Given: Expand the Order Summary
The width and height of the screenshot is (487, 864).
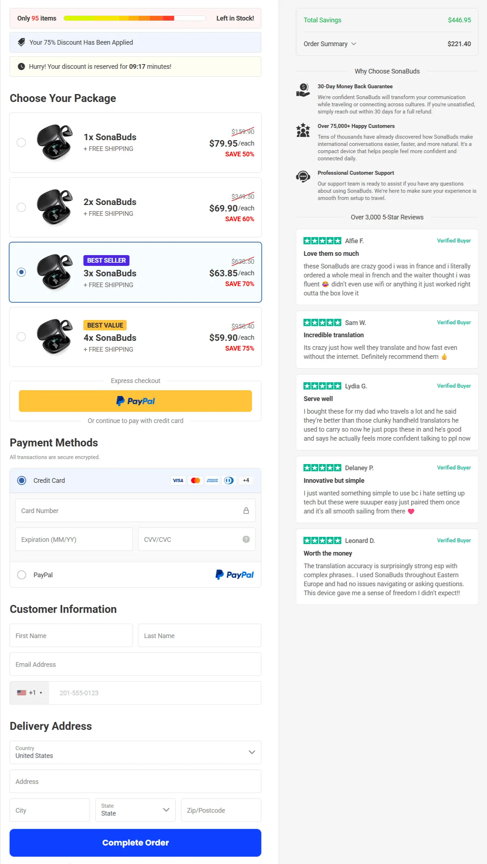Looking at the screenshot, I should (330, 44).
